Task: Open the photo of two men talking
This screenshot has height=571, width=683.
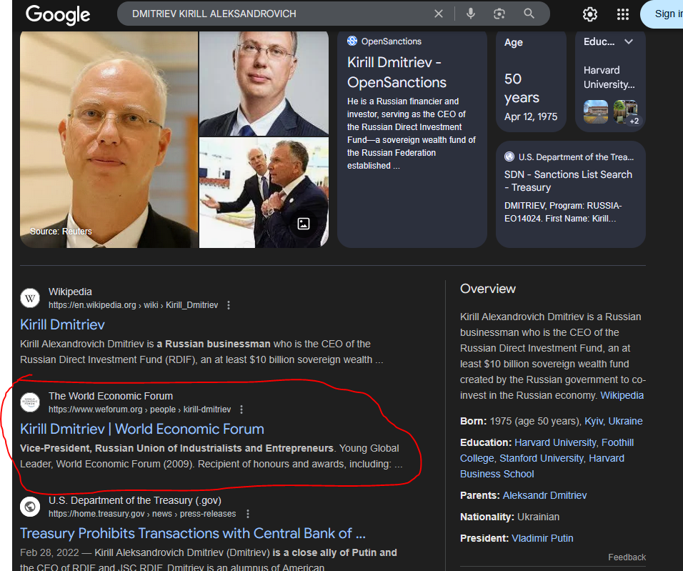Action: coord(264,193)
